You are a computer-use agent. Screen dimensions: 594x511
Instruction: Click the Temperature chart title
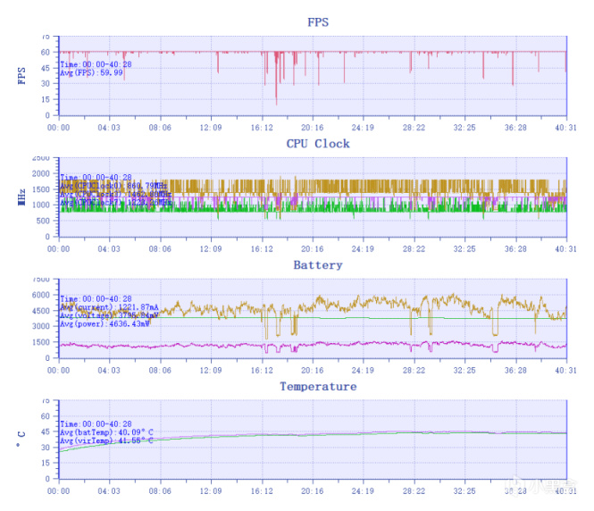tap(318, 386)
